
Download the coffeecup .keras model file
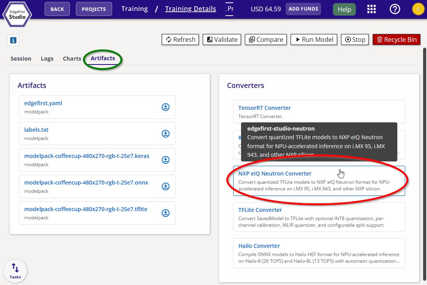pos(166,160)
